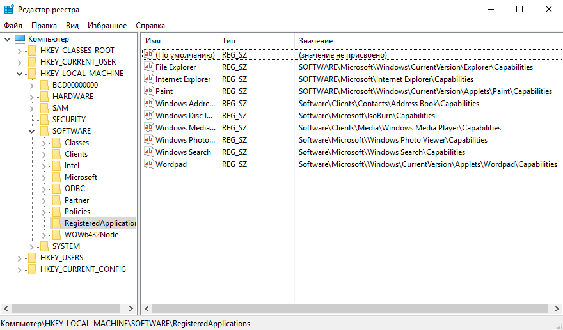The image size is (563, 330).
Task: Open the Правка menu
Action: pyautogui.click(x=44, y=26)
